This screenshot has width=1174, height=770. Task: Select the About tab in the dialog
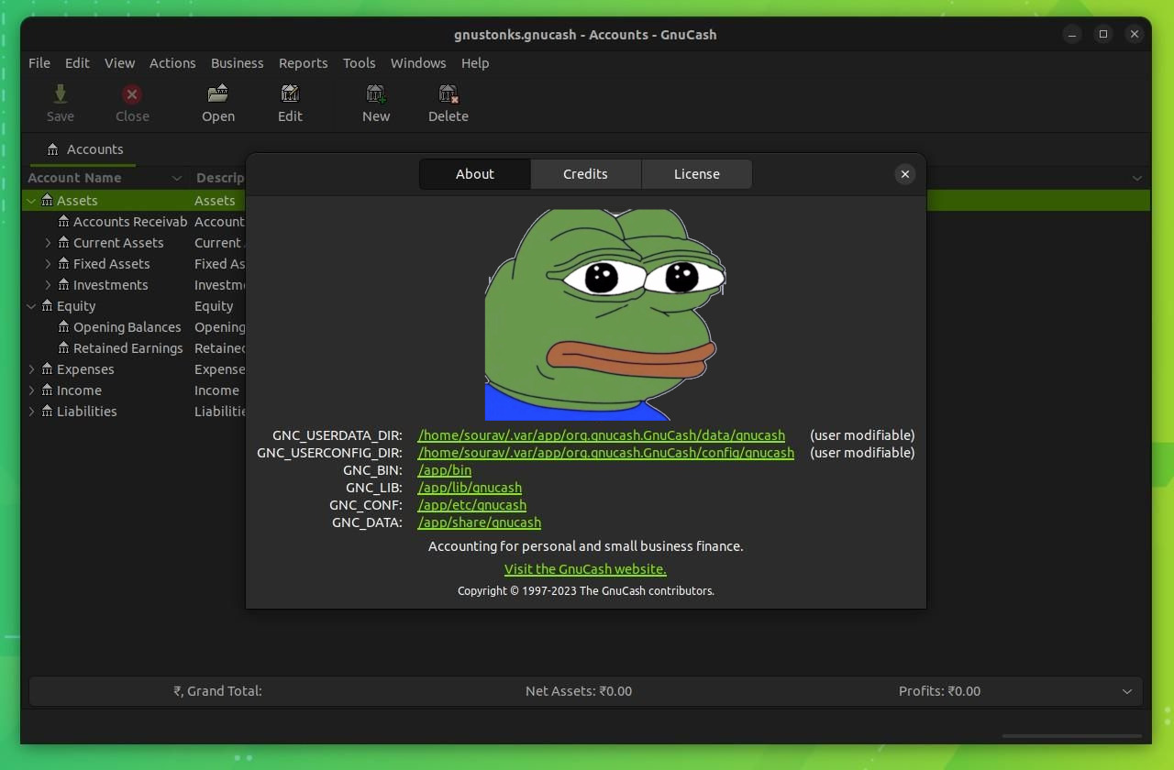(475, 174)
